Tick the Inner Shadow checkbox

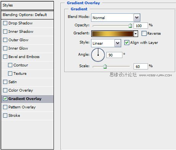coord(5,32)
